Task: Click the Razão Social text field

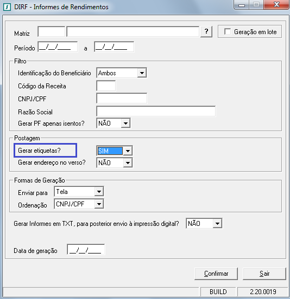Action: 156,112
